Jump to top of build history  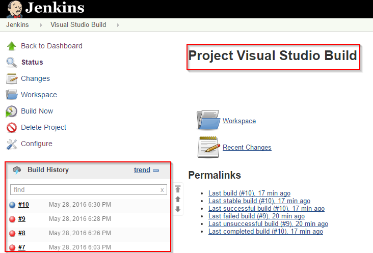178,189
